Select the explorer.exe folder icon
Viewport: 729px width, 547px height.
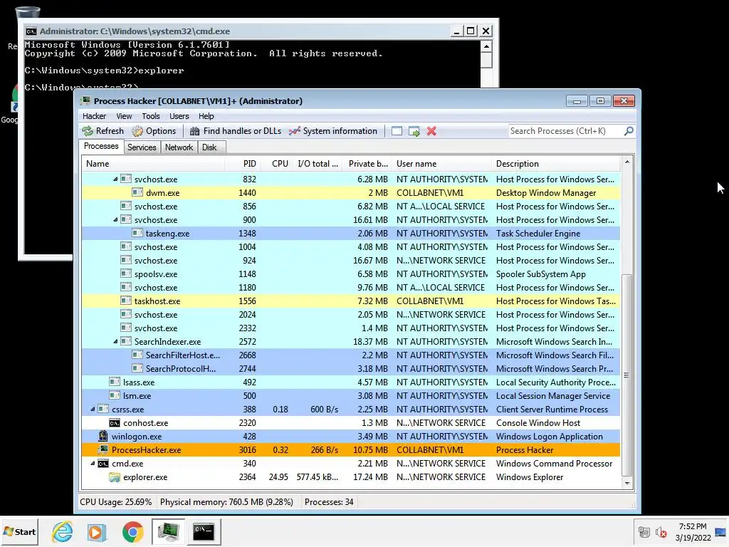(115, 477)
